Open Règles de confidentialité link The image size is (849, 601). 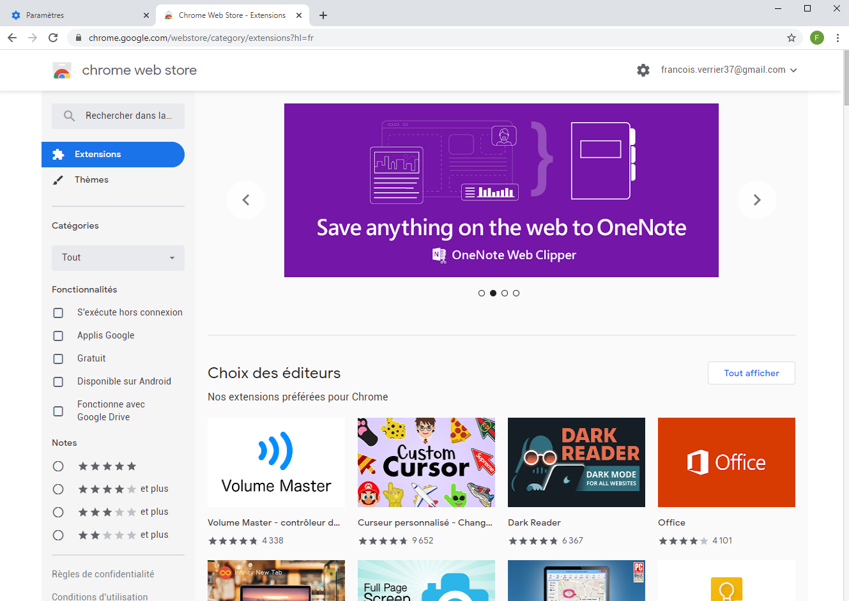103,574
